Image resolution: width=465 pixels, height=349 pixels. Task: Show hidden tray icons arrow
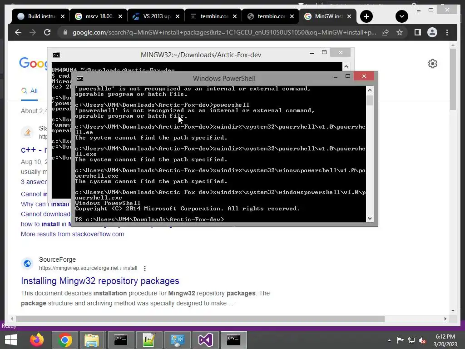pyautogui.click(x=389, y=340)
